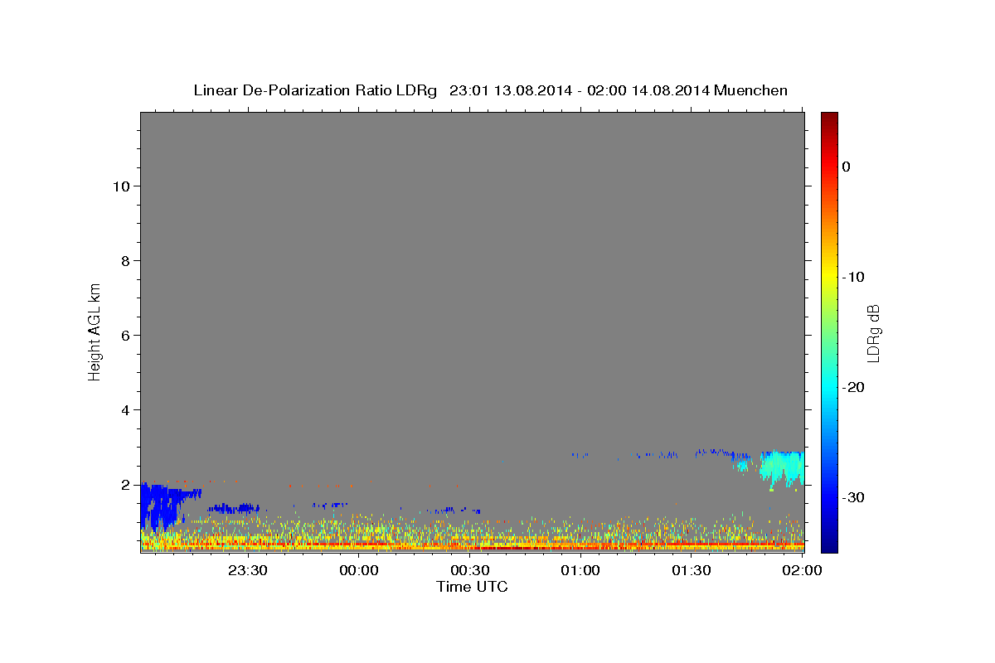Click the 01:00 time tick label
Screen dimensions: 995x663
click(580, 571)
